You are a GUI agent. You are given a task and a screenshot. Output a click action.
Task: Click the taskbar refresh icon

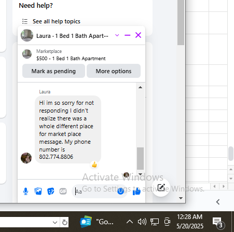(x=65, y=222)
